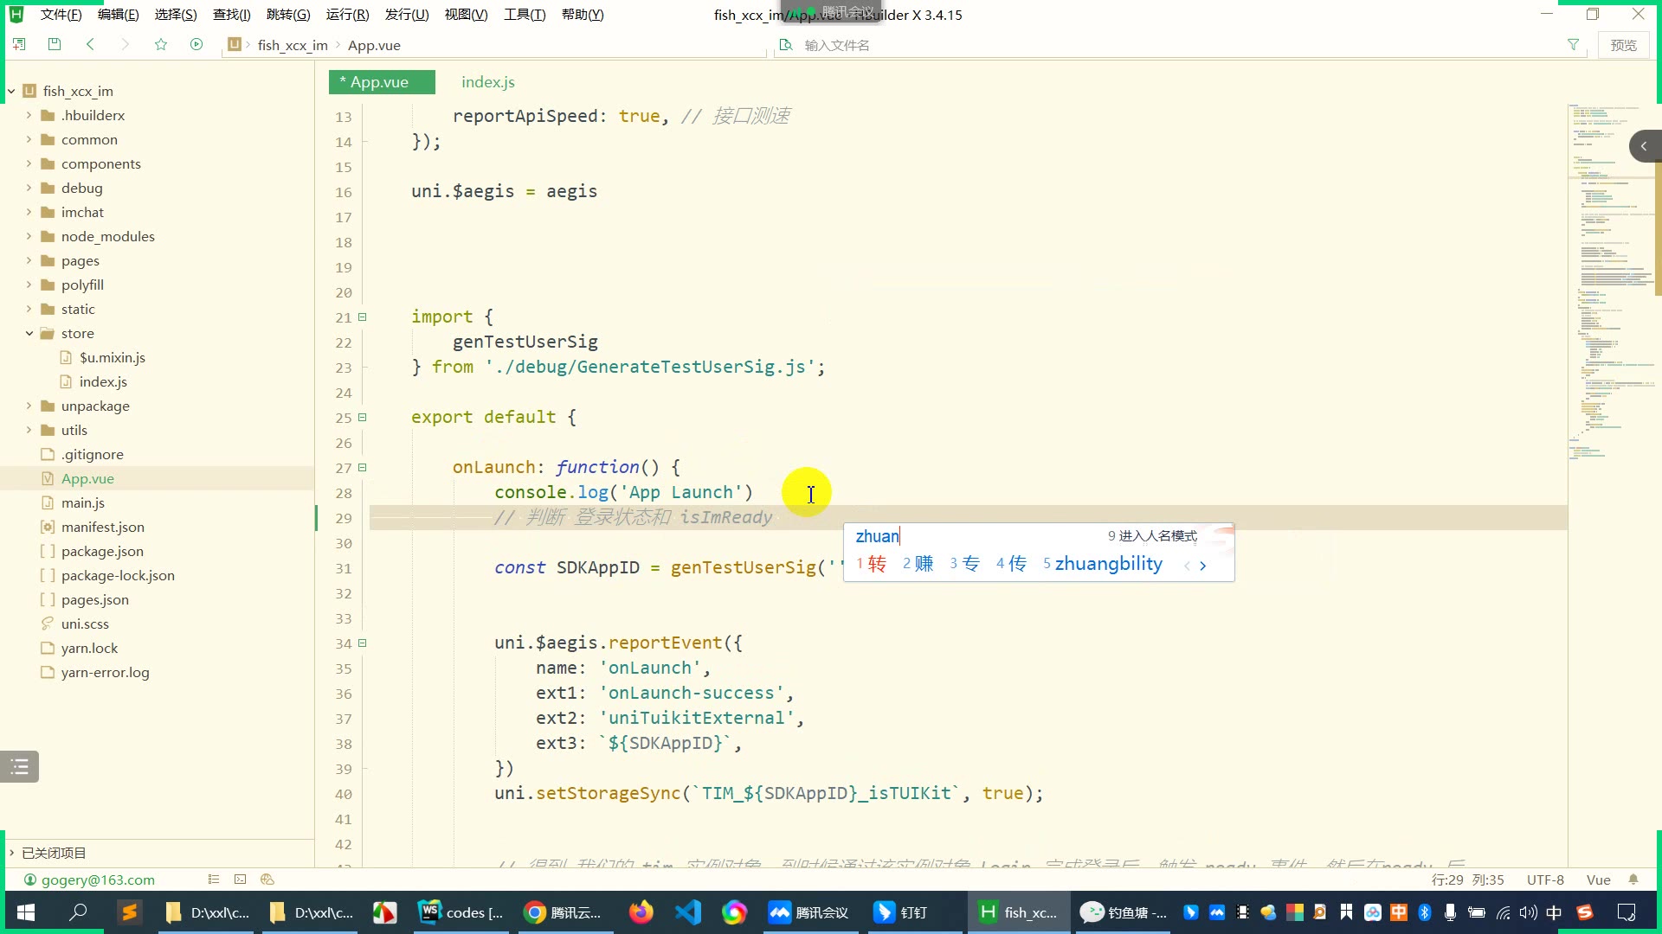Image resolution: width=1662 pixels, height=934 pixels.
Task: Click the run play icon in the toolbar
Action: [196, 44]
